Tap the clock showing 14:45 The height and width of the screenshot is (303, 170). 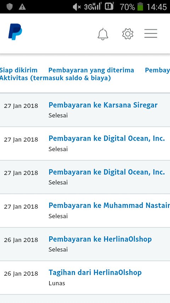[x=157, y=7]
